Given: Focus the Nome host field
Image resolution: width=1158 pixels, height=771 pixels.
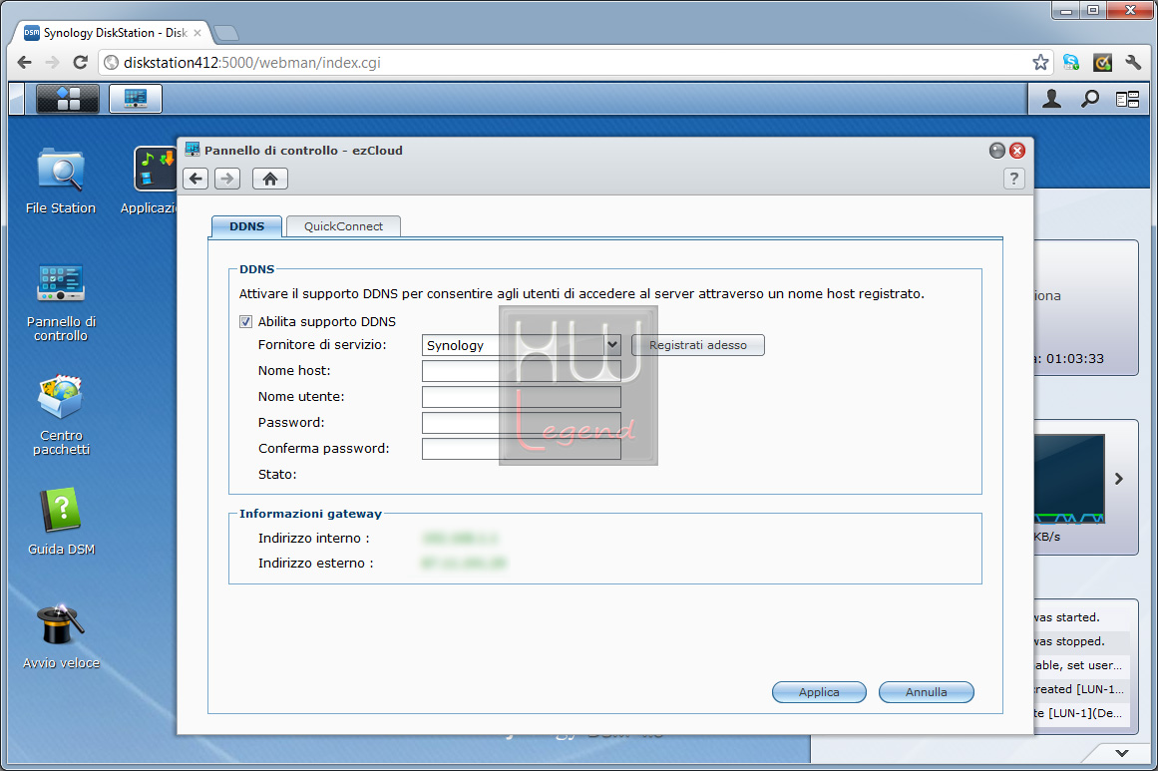Looking at the screenshot, I should point(522,371).
